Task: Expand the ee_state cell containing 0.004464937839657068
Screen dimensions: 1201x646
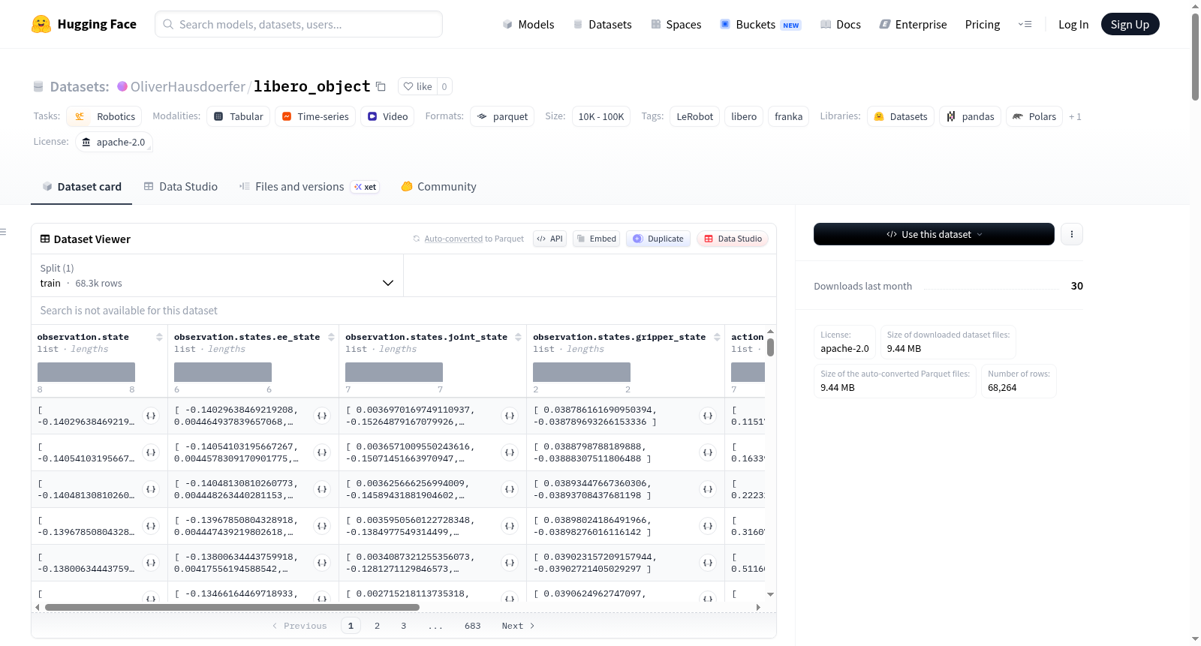Action: 322,416
